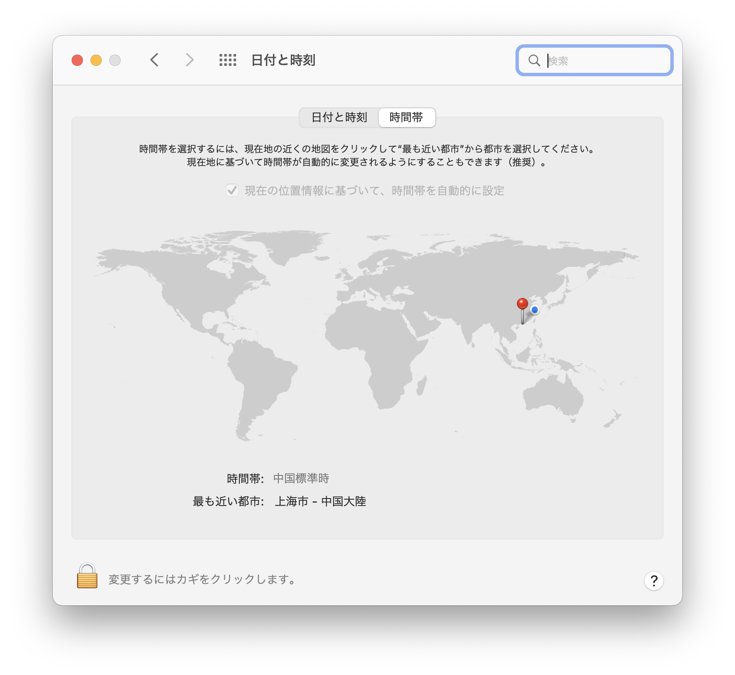Screen dimensions: 735x675
Task: Click the padlock icon to unlock changes
Action: click(x=87, y=576)
